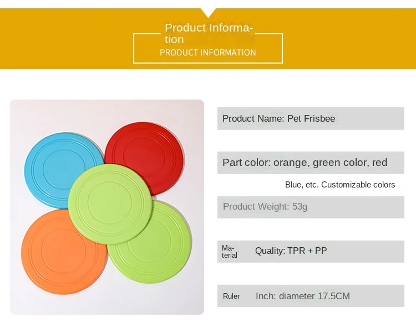Click the Product Weight: 53g row

pyautogui.click(x=311, y=207)
